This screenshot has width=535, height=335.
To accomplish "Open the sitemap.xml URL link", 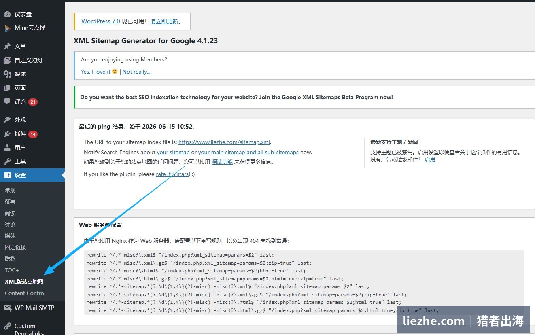I will pyautogui.click(x=224, y=142).
